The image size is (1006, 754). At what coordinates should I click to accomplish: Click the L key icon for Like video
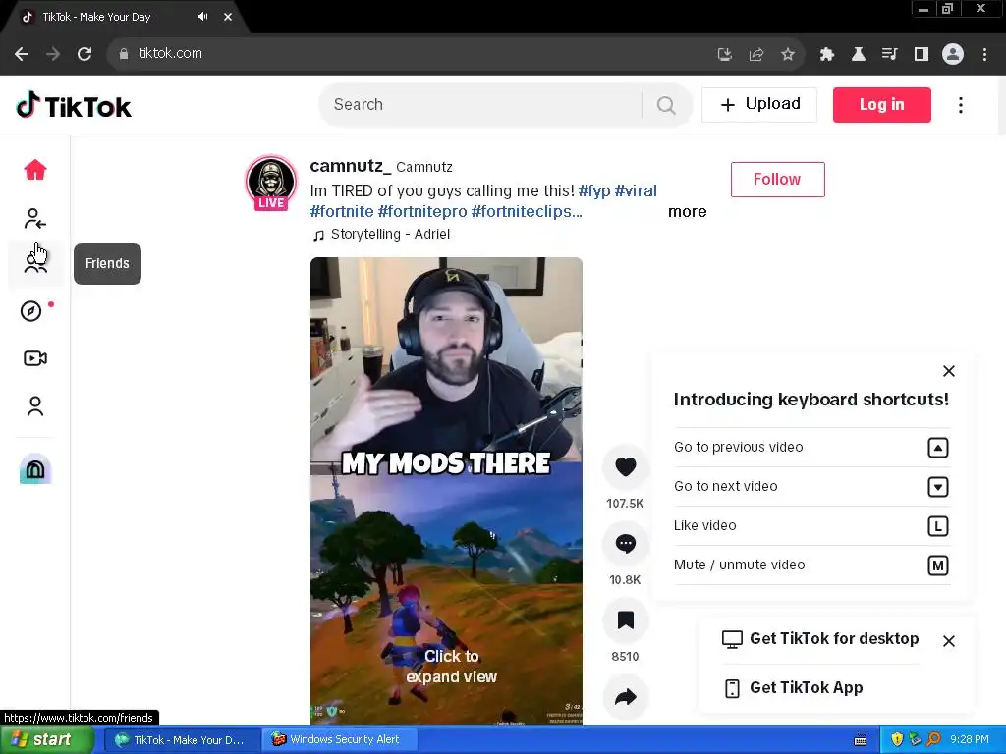(x=938, y=526)
